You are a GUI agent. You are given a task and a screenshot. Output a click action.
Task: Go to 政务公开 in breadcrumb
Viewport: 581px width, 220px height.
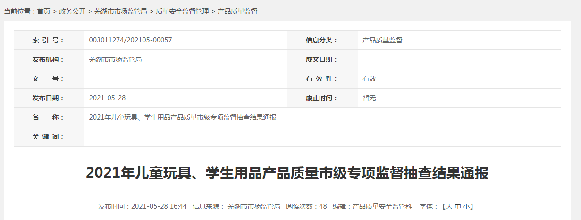click(73, 11)
